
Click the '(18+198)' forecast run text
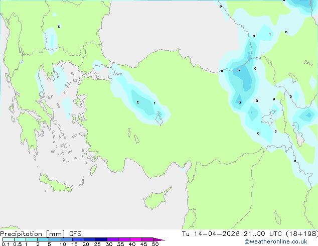302,234
